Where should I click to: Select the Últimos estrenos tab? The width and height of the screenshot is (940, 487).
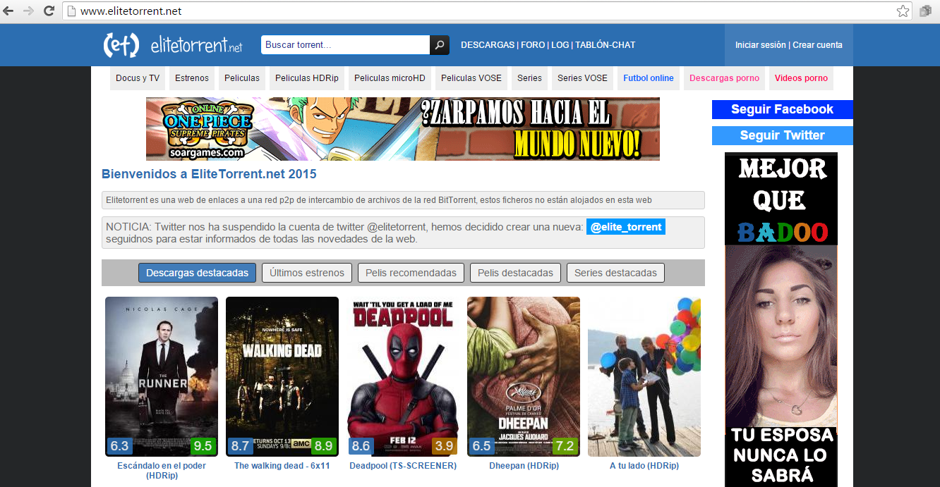coord(307,273)
